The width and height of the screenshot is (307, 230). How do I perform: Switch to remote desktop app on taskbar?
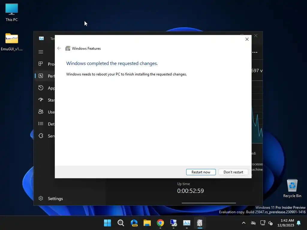tap(174, 223)
